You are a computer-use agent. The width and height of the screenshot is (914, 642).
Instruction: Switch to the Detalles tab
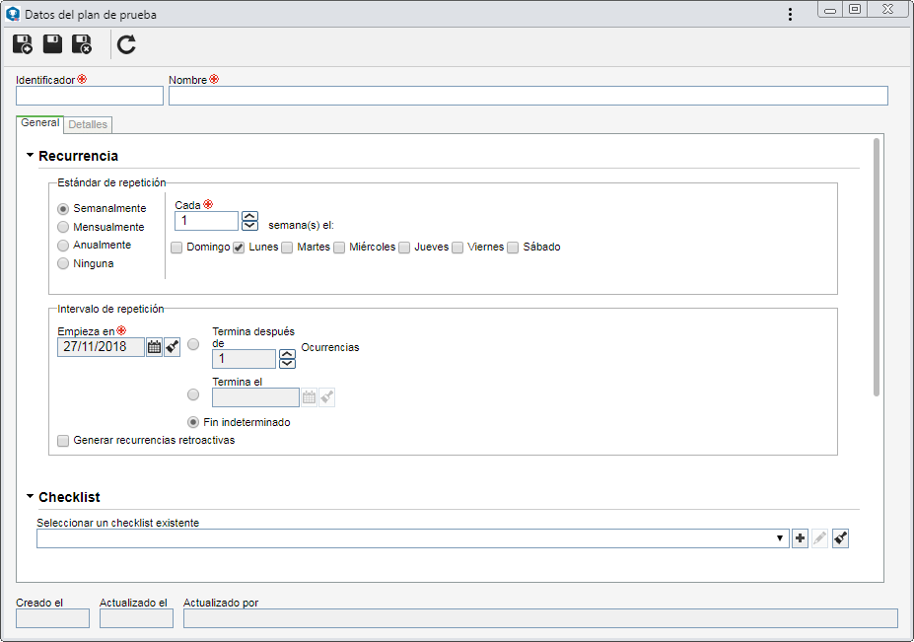point(88,124)
